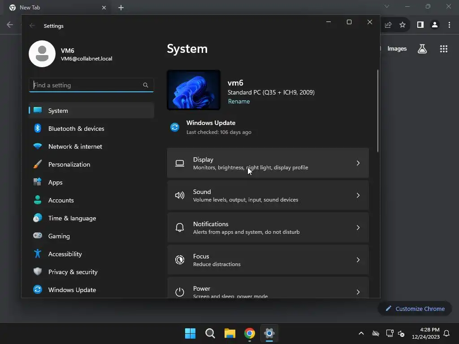Viewport: 459px width, 344px height.
Task: Open the Chrome profile icon
Action: click(435, 25)
